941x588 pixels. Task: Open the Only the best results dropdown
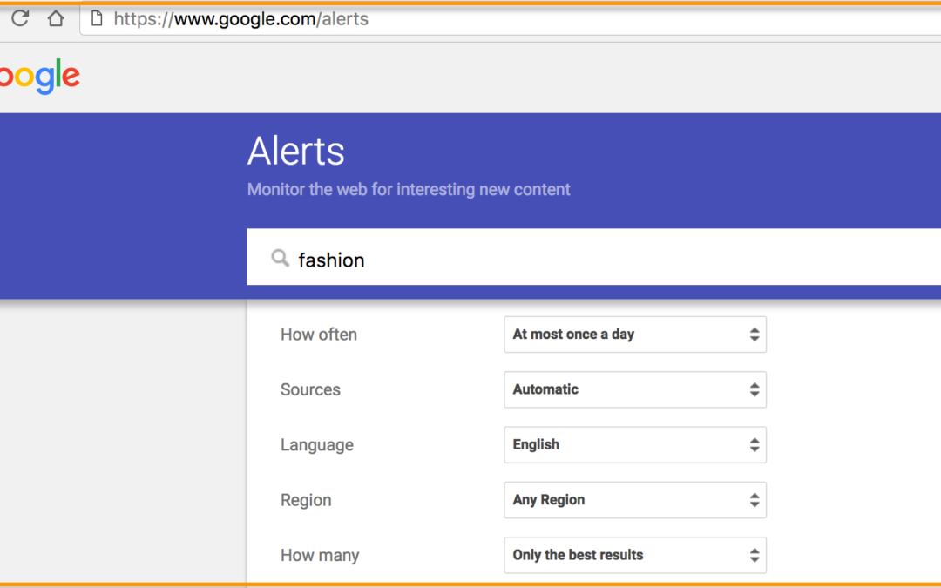[635, 555]
